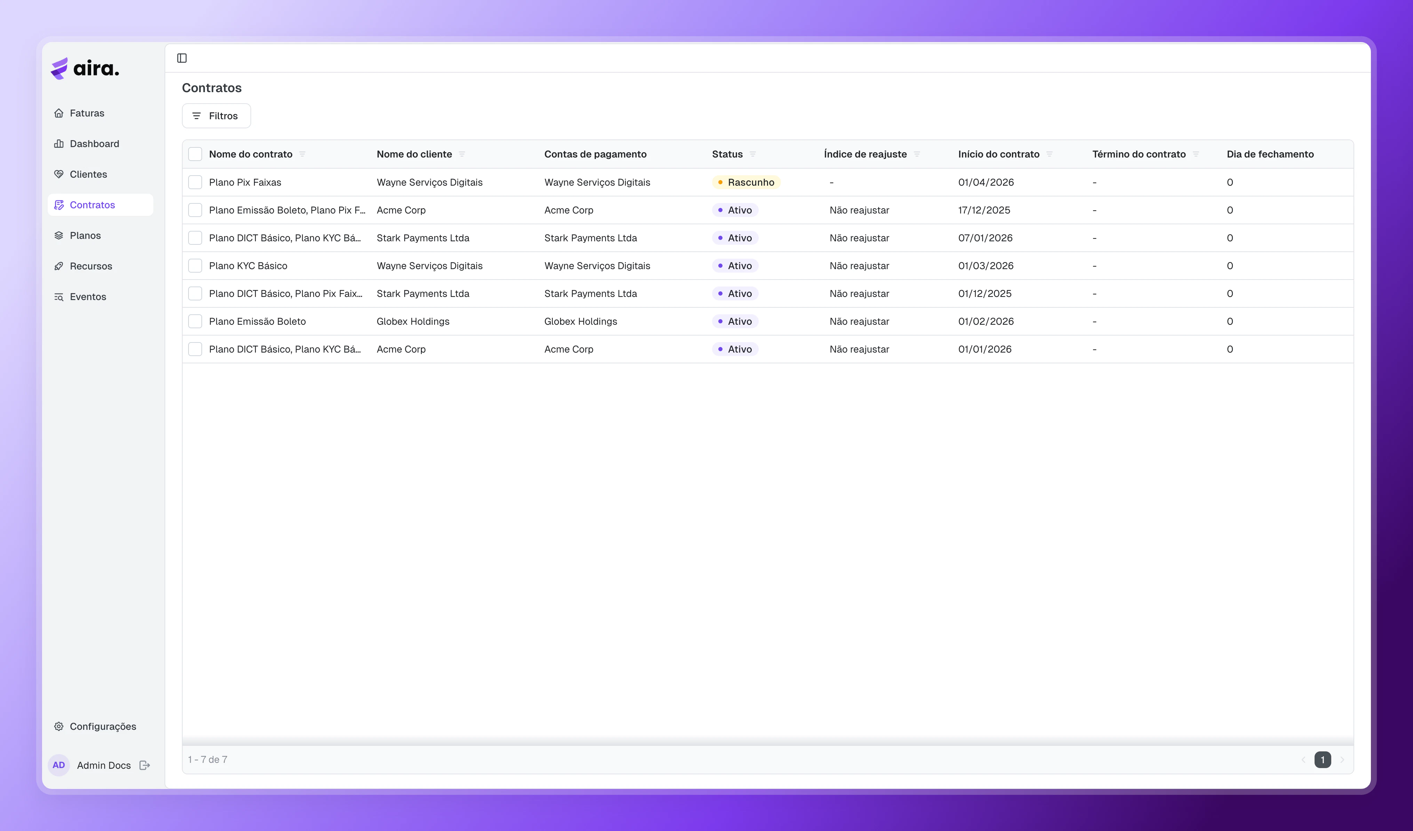Open Faturas in the sidebar

coord(87,113)
